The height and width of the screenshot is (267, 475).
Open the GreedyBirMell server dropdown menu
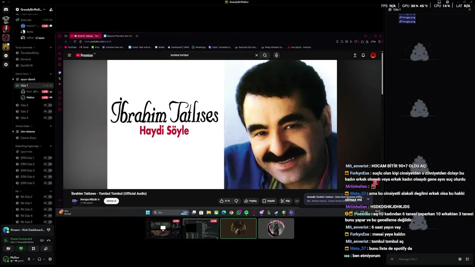(31, 9)
